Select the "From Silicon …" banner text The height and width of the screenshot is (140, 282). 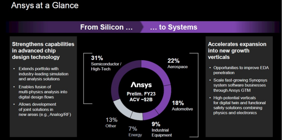(x=106, y=27)
